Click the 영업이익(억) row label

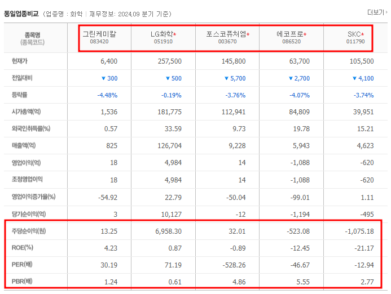[x=26, y=163]
